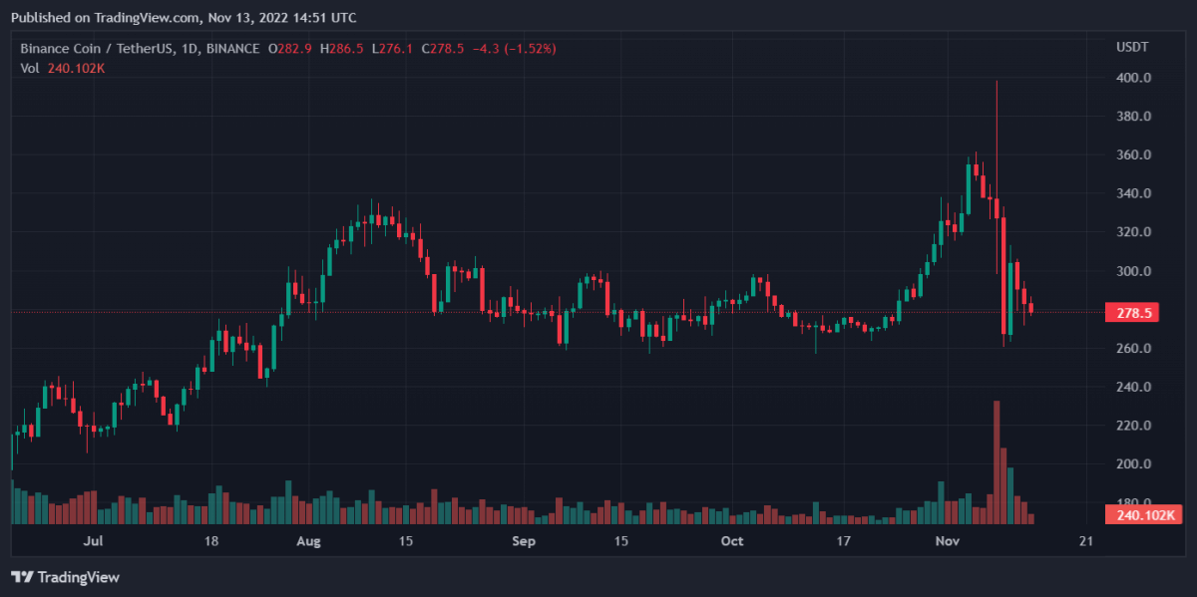Select the Oct label on time axis
The width and height of the screenshot is (1197, 597).
(732, 541)
